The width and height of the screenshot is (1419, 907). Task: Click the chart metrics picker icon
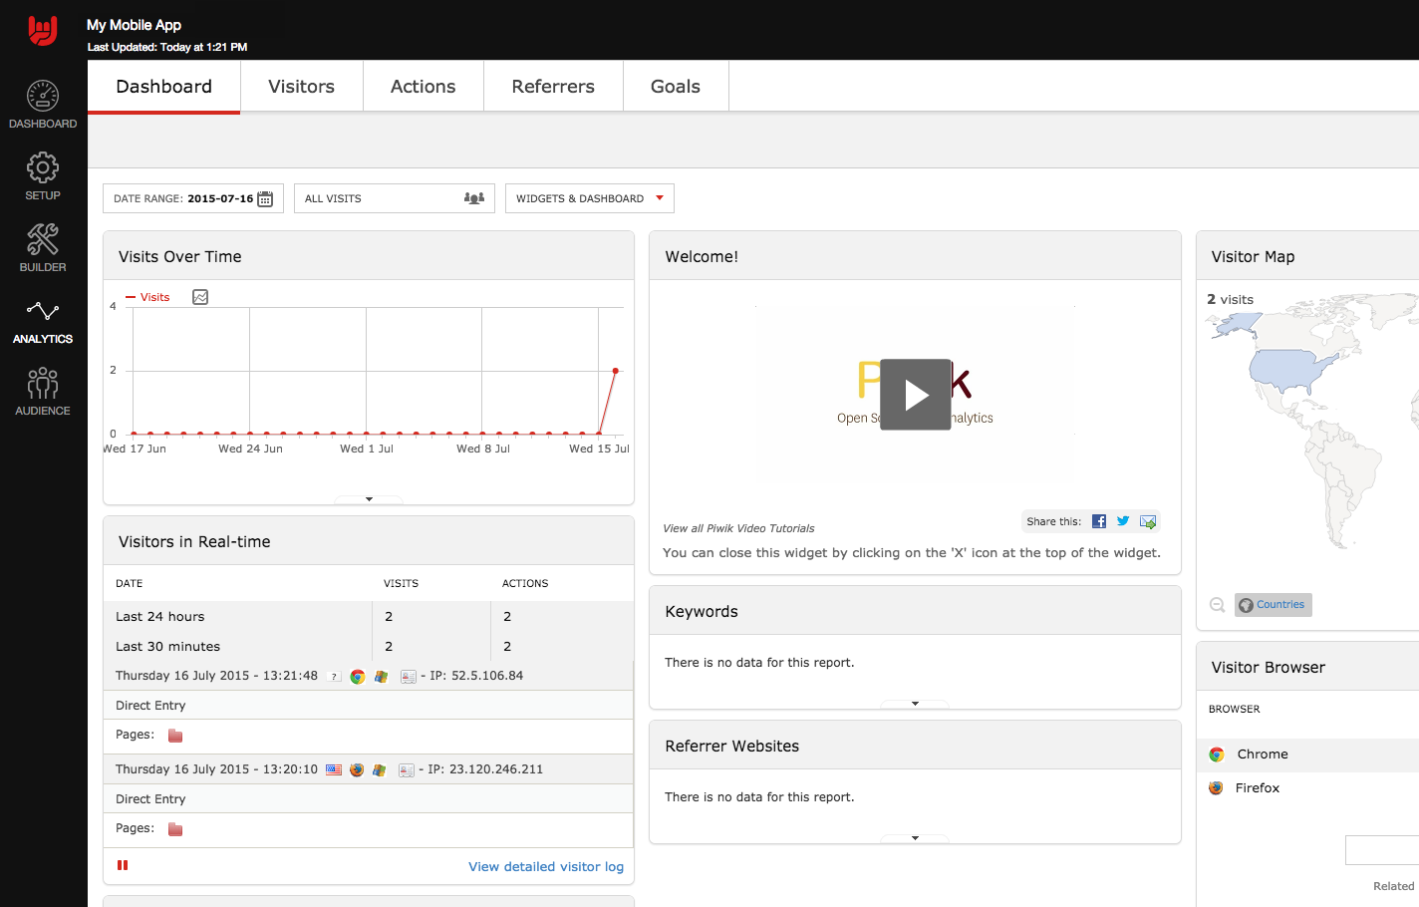click(200, 297)
